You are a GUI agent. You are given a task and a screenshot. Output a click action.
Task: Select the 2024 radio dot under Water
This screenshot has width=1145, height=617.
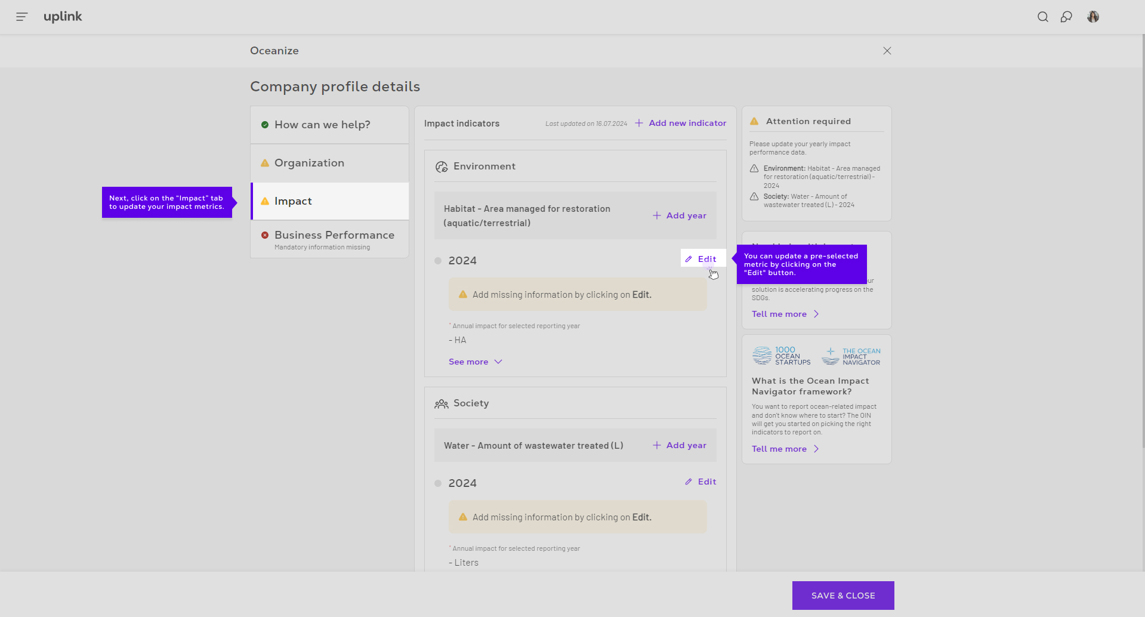438,483
